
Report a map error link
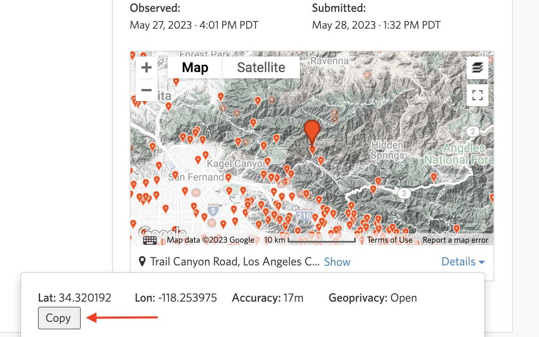coord(455,240)
